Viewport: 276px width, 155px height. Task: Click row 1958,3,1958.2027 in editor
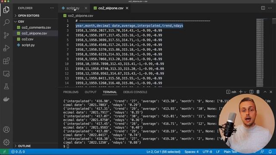click(x=119, y=31)
